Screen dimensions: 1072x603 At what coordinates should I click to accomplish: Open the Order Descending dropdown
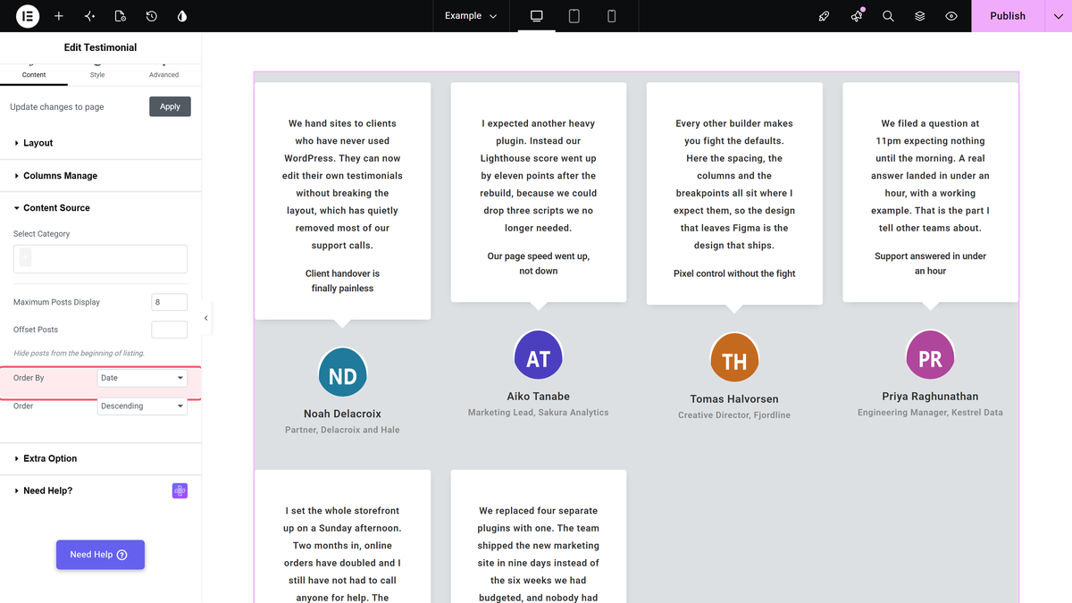pyautogui.click(x=142, y=406)
